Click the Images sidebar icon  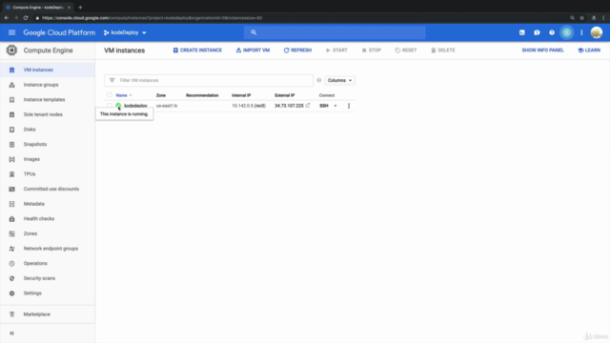(11, 159)
